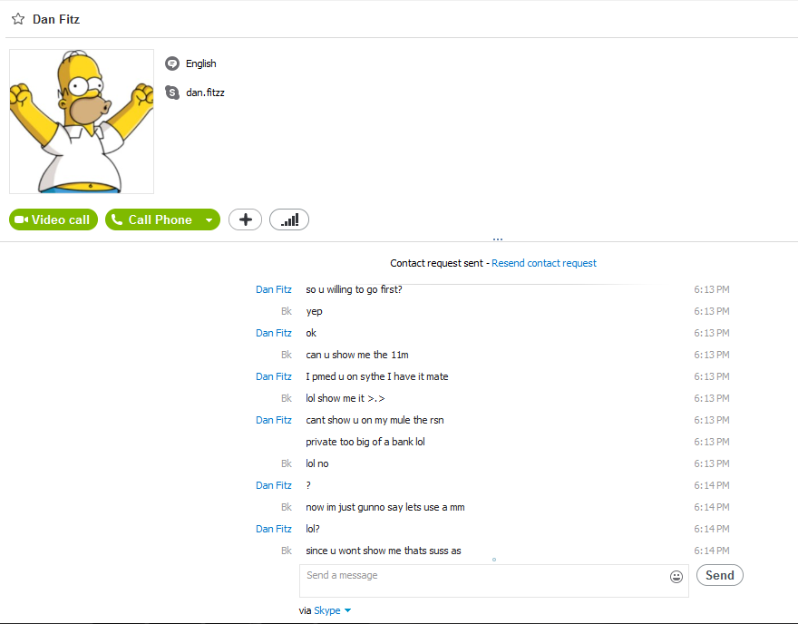This screenshot has height=624, width=798.
Task: Click the 'Contact request sent' text
Action: tap(436, 263)
